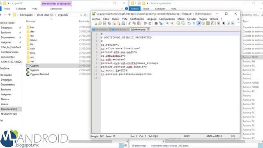Click Disco local (C:) in address breadcrumb
This screenshot has width=263, height=148.
click(45, 15)
